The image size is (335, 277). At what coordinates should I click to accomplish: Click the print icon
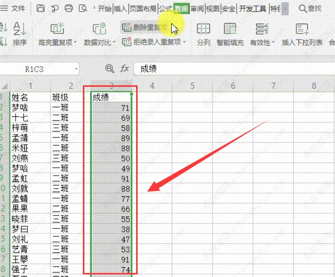tap(69, 9)
